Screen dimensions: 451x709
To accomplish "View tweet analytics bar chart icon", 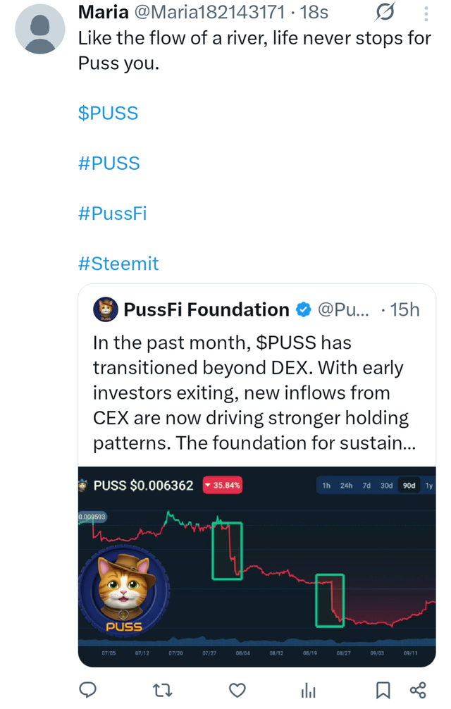I will click(308, 690).
